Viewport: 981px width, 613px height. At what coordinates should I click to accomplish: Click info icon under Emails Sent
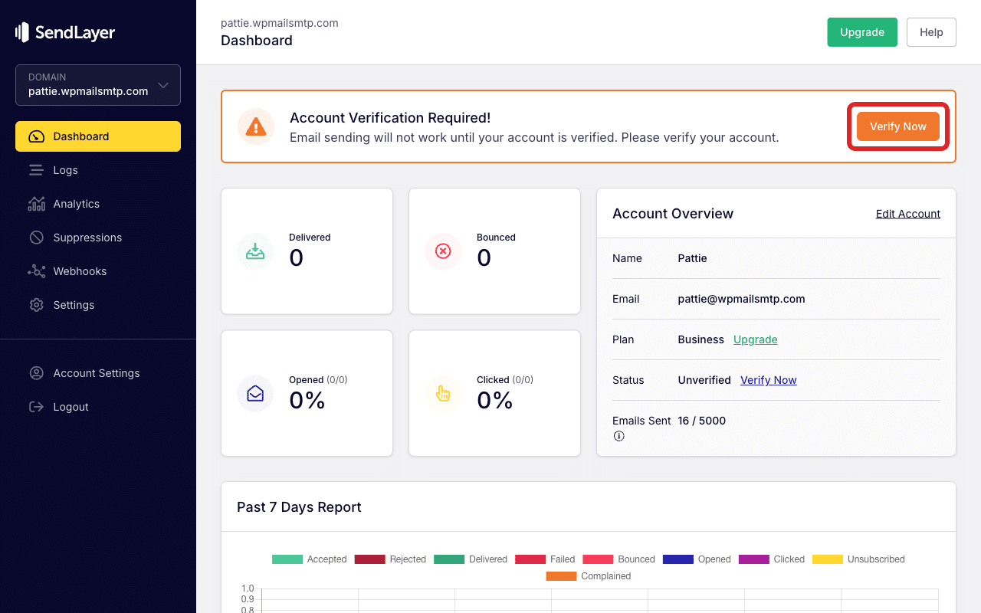click(x=618, y=436)
